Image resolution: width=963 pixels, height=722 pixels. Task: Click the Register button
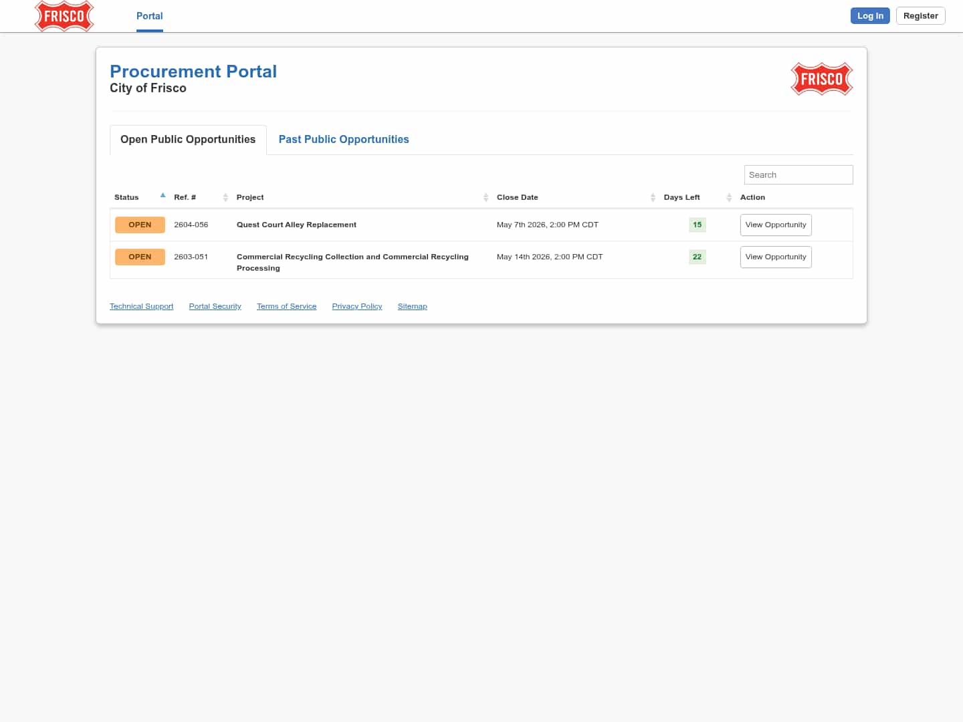point(920,16)
